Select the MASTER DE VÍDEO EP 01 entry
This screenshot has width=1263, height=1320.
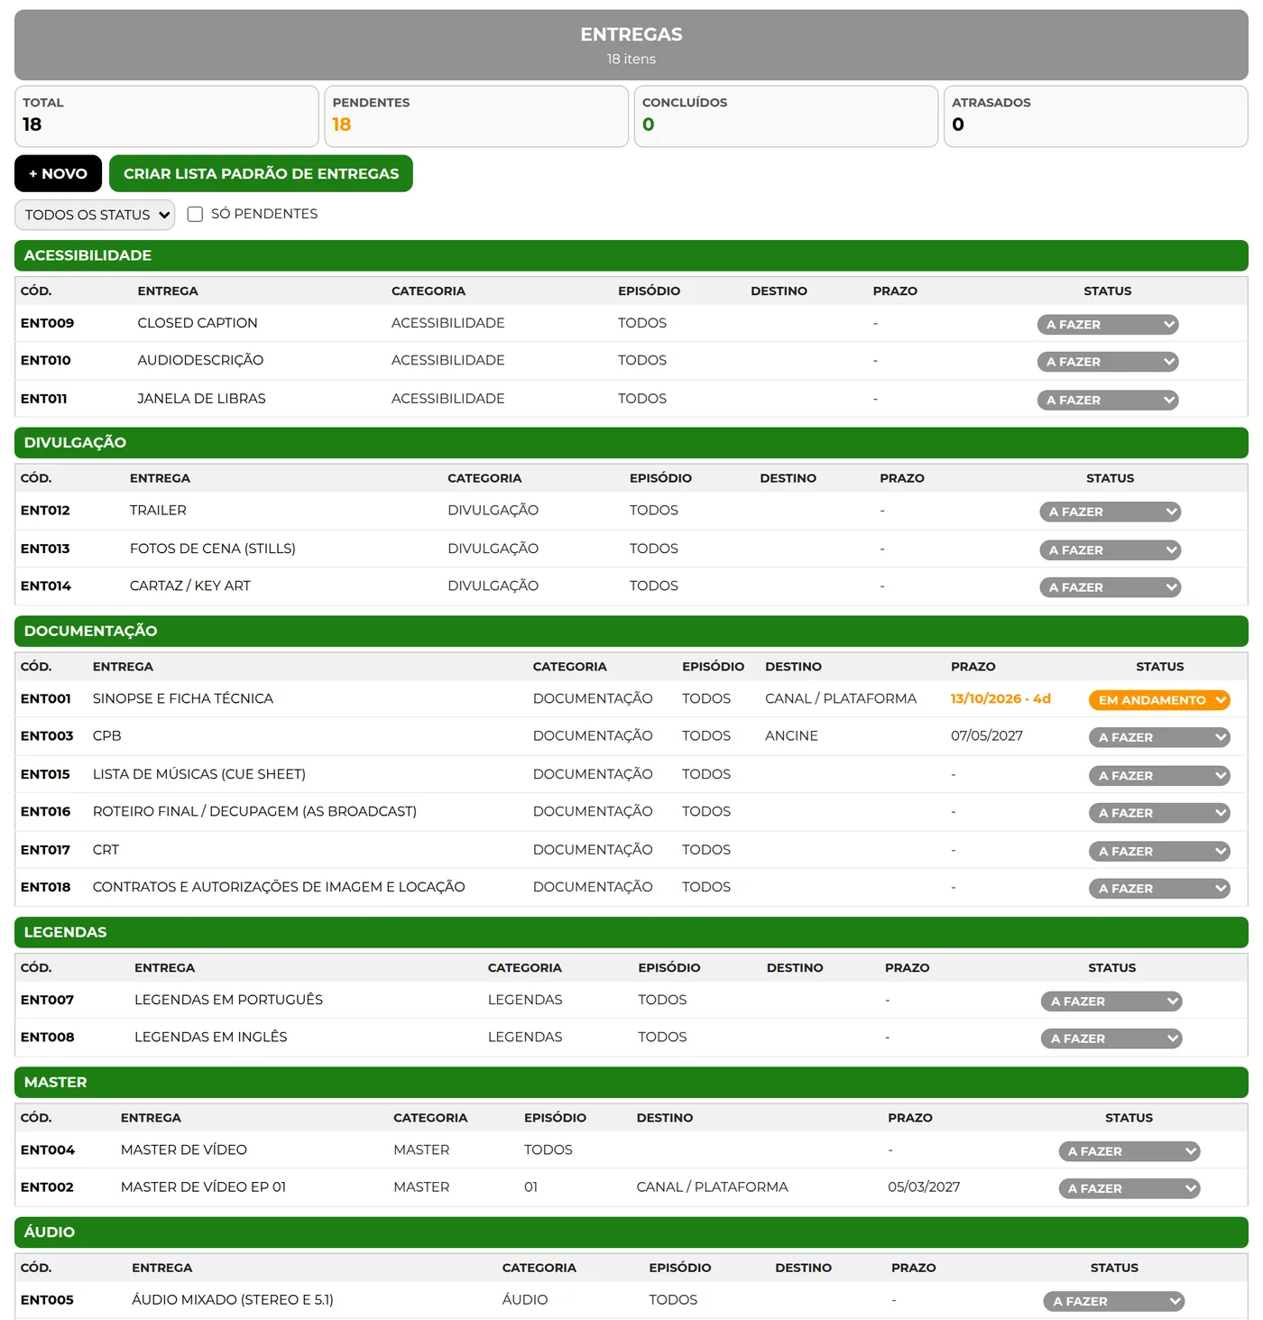coord(203,1187)
